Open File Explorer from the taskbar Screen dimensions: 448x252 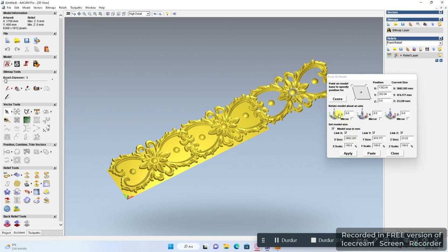[226, 246]
